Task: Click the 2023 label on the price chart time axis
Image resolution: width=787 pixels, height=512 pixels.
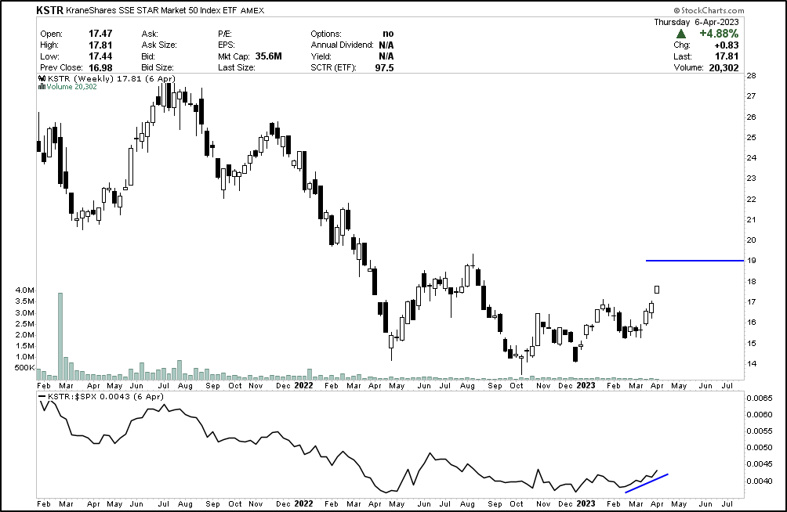Action: coord(586,386)
